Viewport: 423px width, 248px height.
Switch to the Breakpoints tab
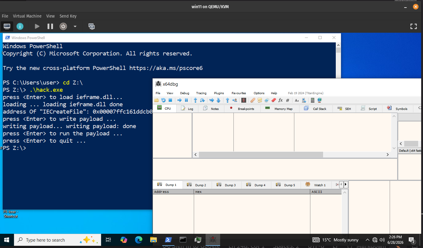click(x=242, y=108)
